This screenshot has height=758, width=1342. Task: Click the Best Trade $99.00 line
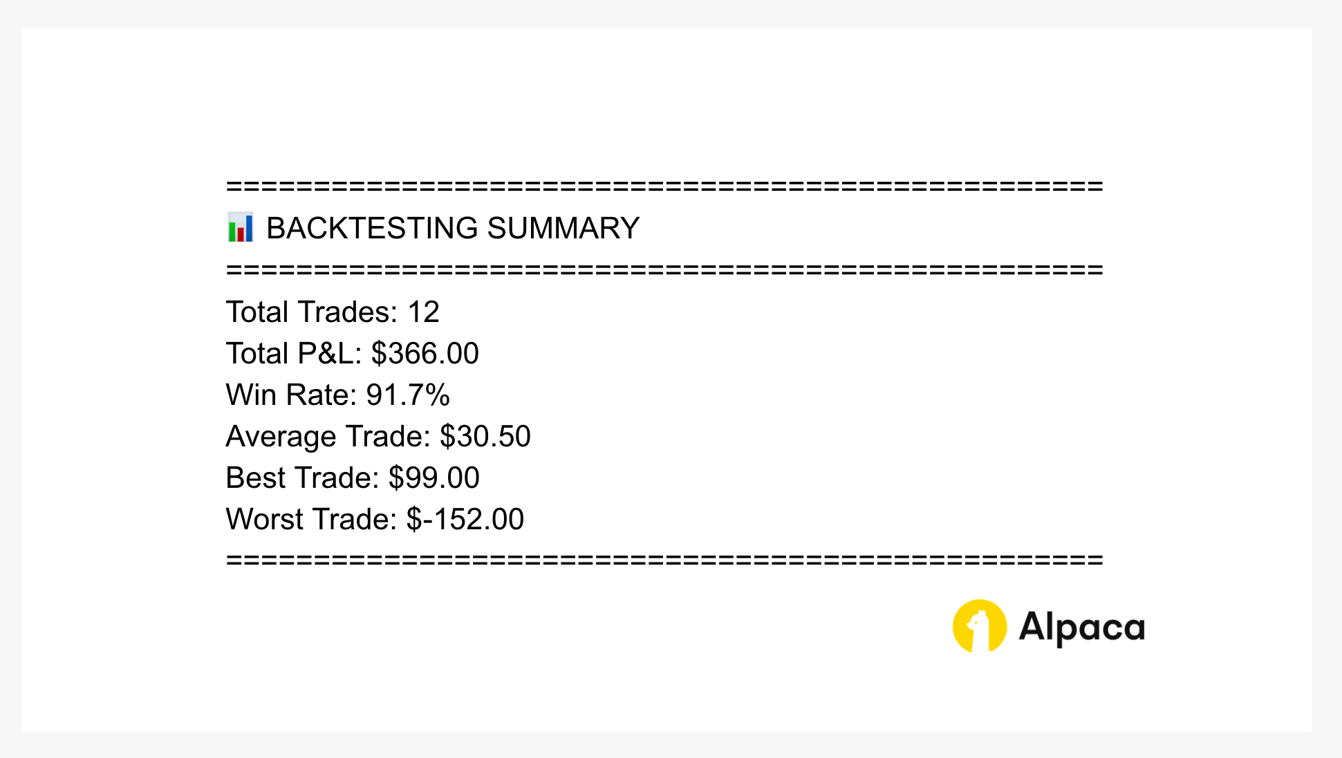click(x=353, y=477)
